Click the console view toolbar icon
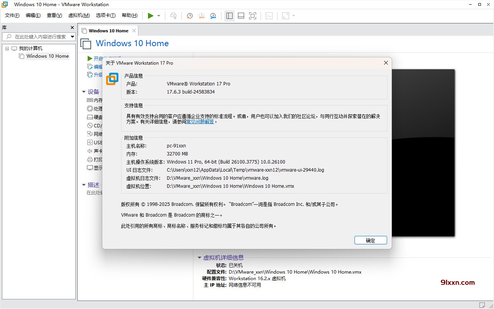Viewport: 494px width, 309px height. pos(269,16)
